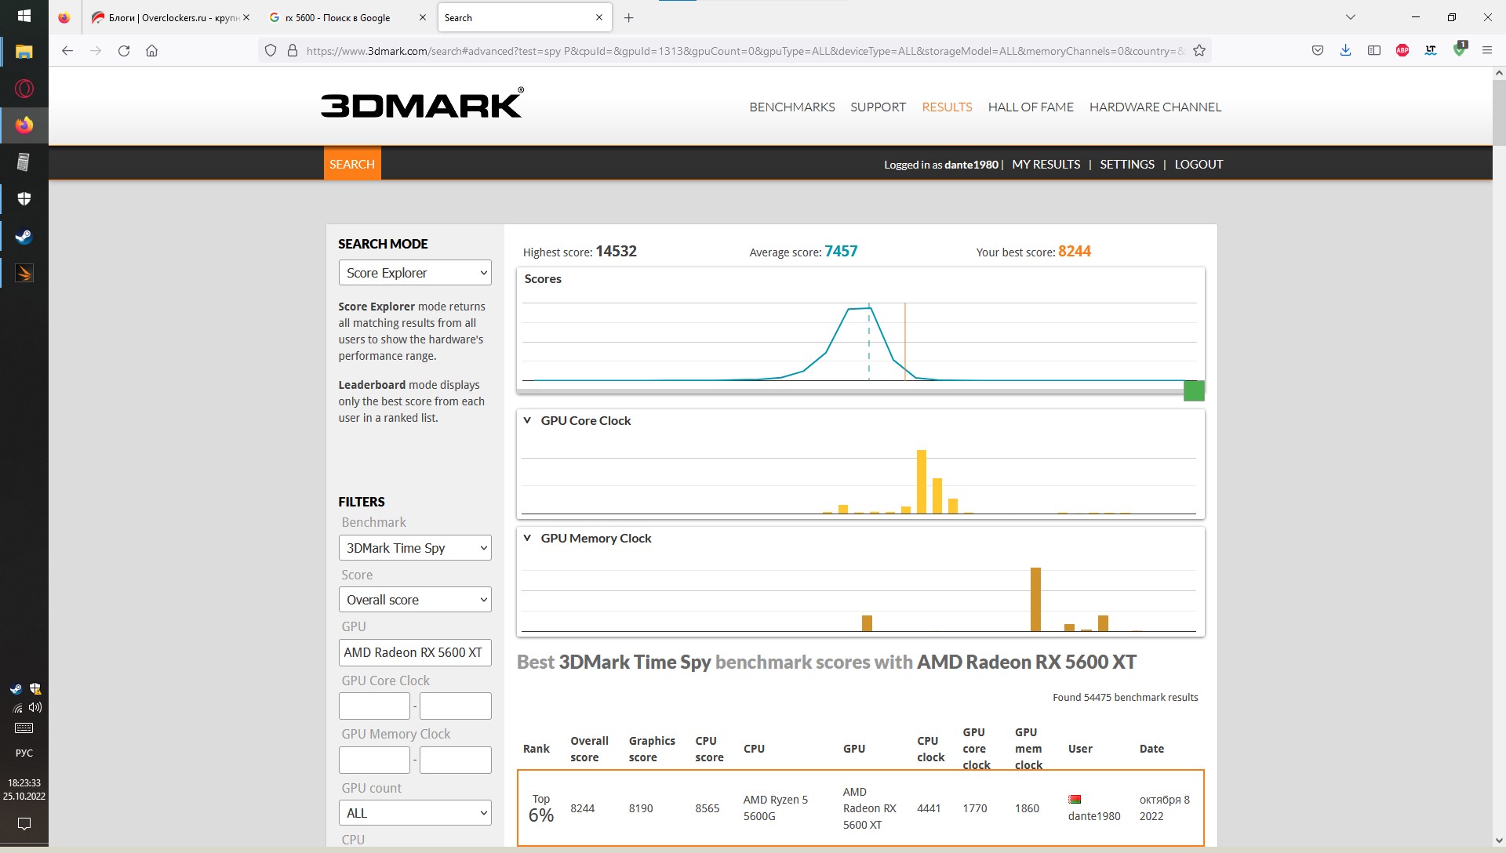Click the MY RESULTS link
1506x853 pixels.
tap(1046, 164)
